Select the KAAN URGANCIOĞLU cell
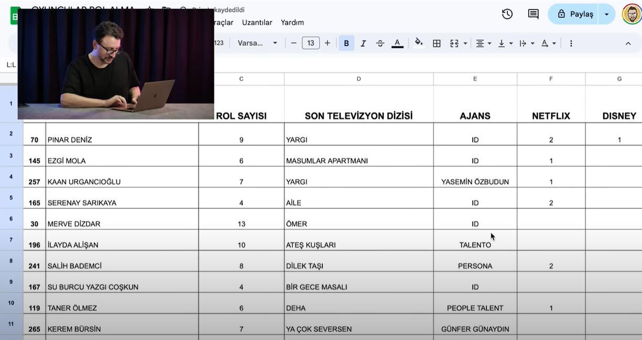 pos(122,177)
